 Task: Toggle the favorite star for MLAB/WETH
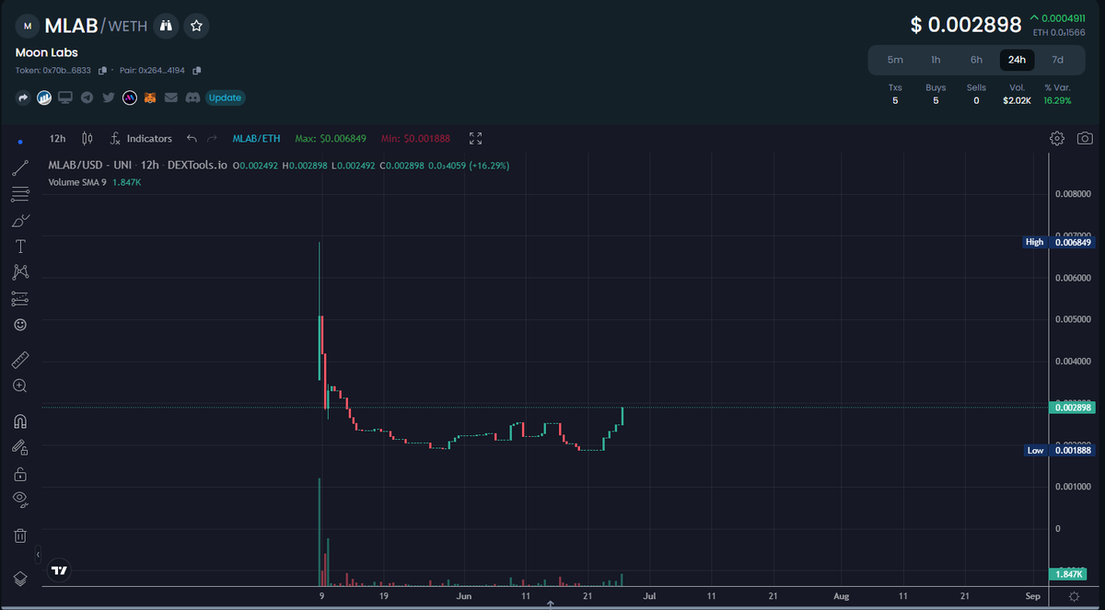(x=196, y=26)
